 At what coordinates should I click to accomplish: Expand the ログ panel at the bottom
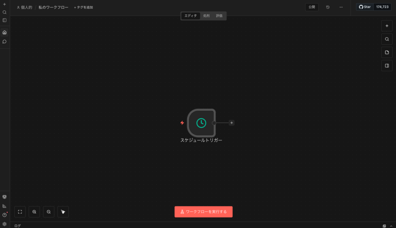pyautogui.click(x=391, y=226)
